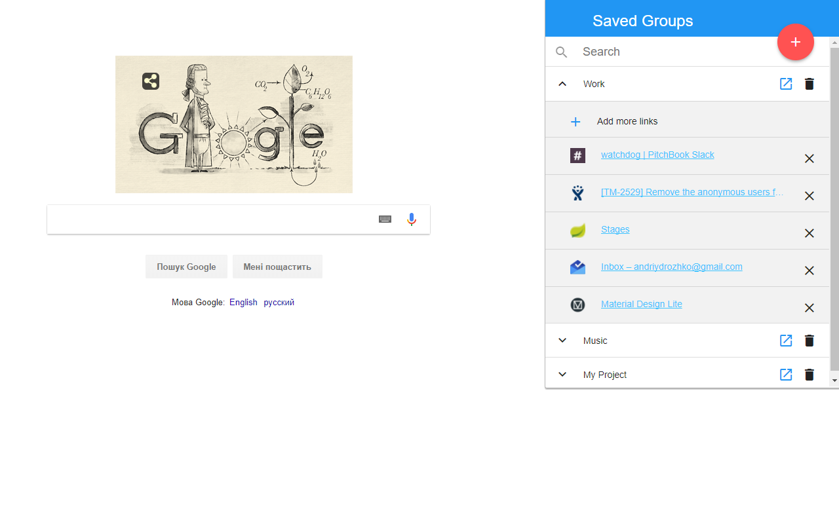
Task: Open the on-screen keyboard in the search bar
Action: click(x=385, y=219)
